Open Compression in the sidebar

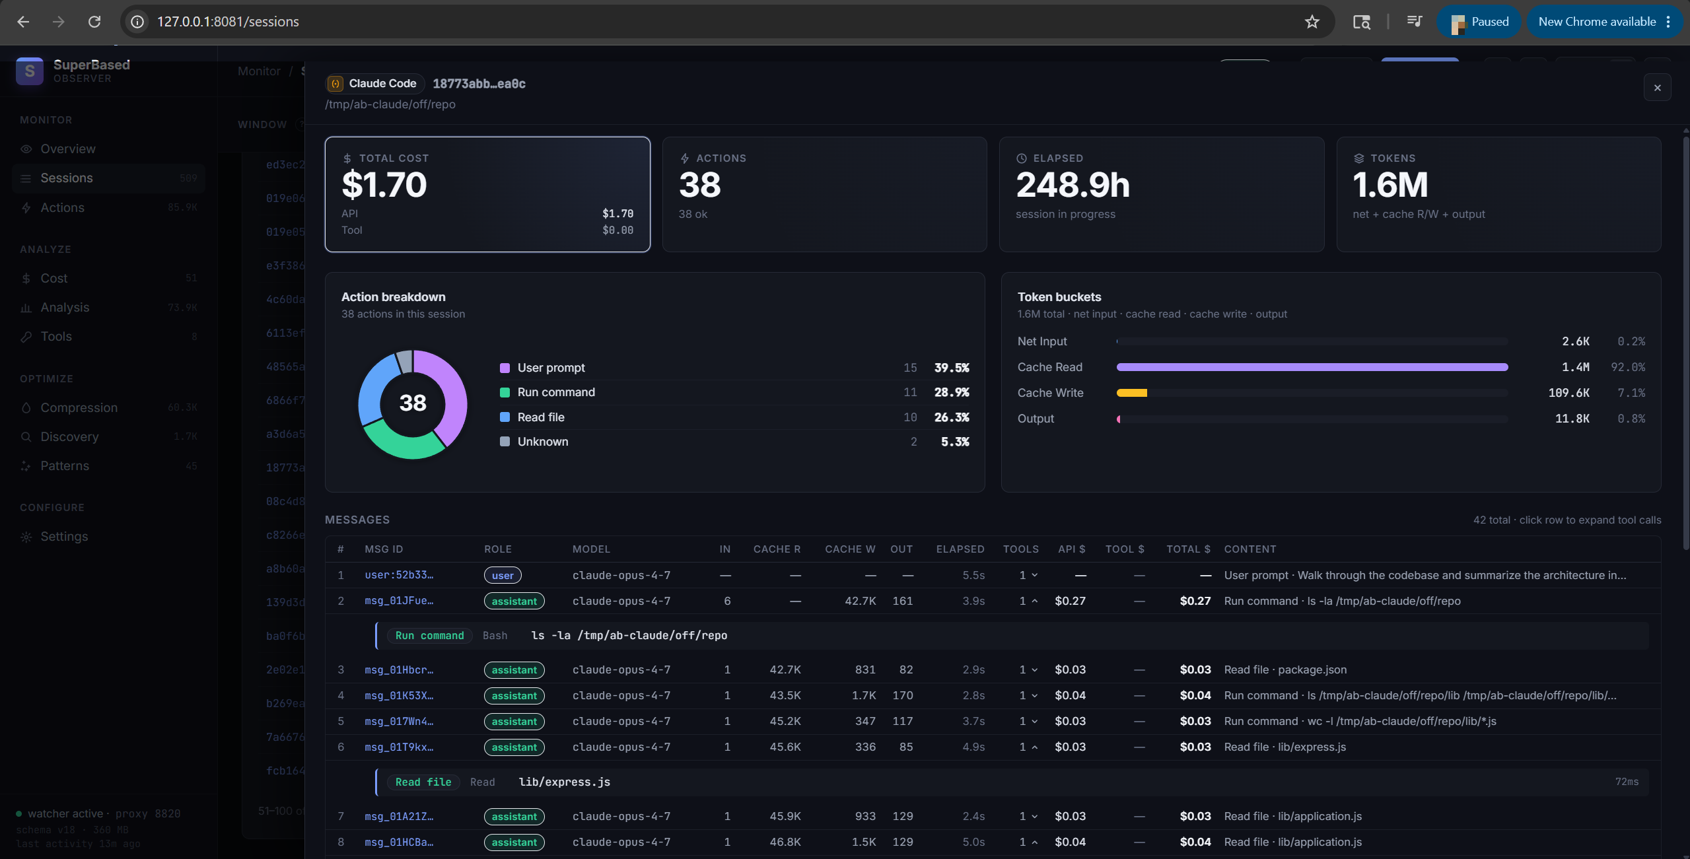[x=108, y=408]
